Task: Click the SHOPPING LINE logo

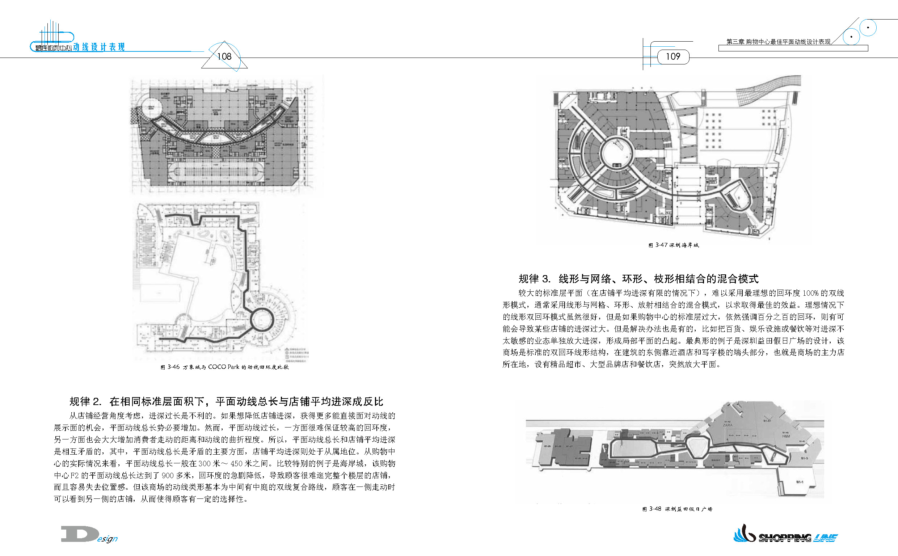Action: [x=787, y=537]
